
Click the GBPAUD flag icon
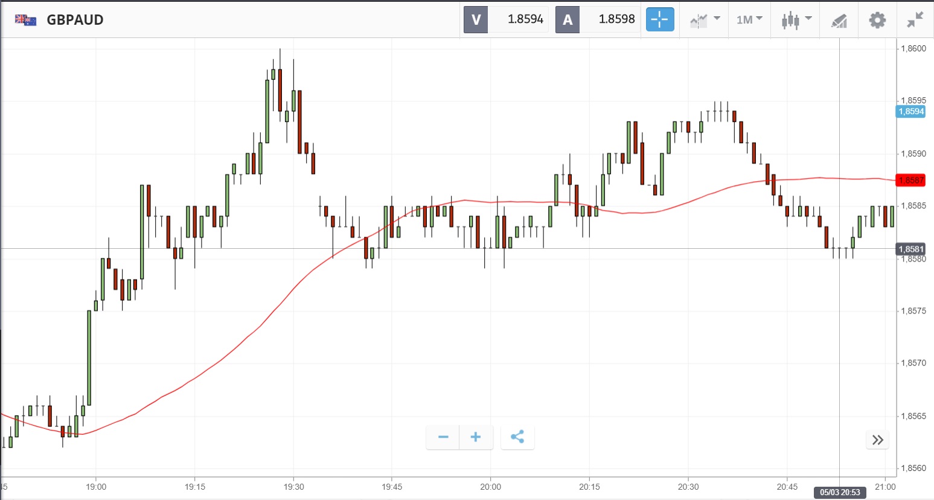pyautogui.click(x=25, y=20)
